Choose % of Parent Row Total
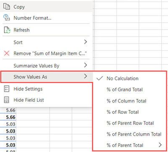Viewport: 168px width, 152px height. pyautogui.click(x=130, y=123)
